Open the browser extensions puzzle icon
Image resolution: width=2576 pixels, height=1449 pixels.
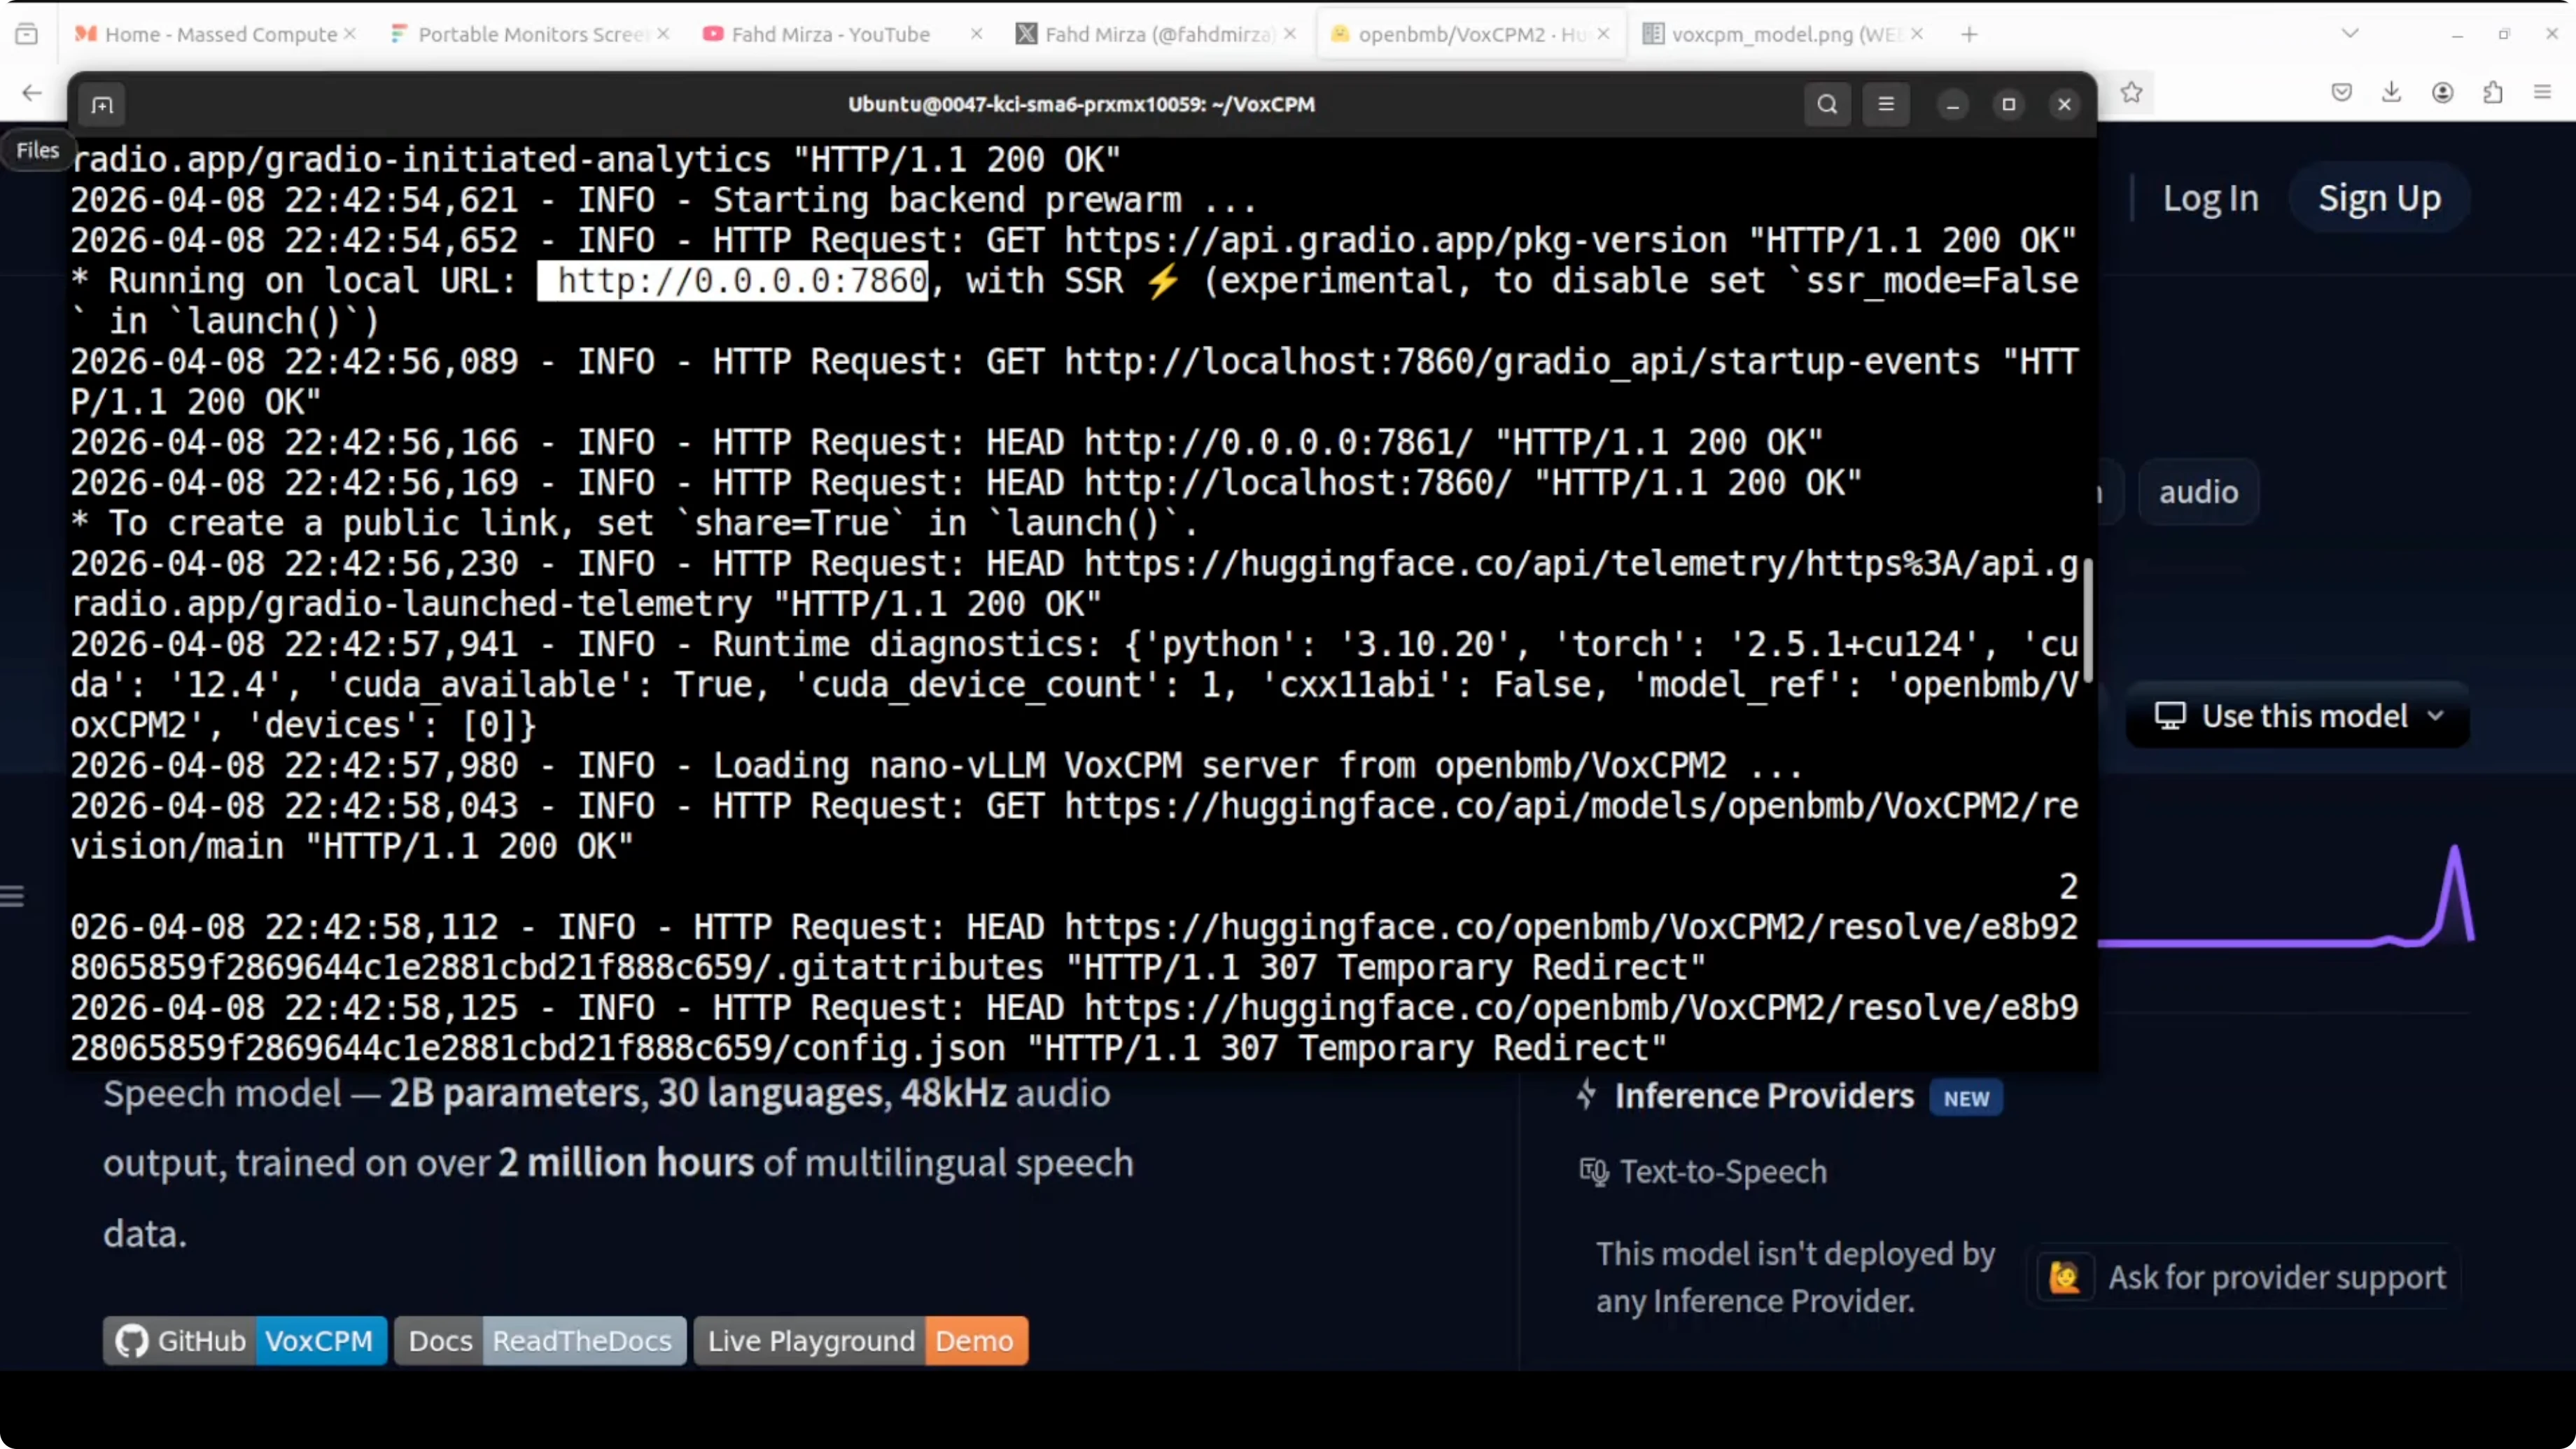[x=2493, y=93]
